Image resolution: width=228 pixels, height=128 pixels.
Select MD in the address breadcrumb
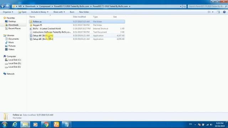coord(20,6)
